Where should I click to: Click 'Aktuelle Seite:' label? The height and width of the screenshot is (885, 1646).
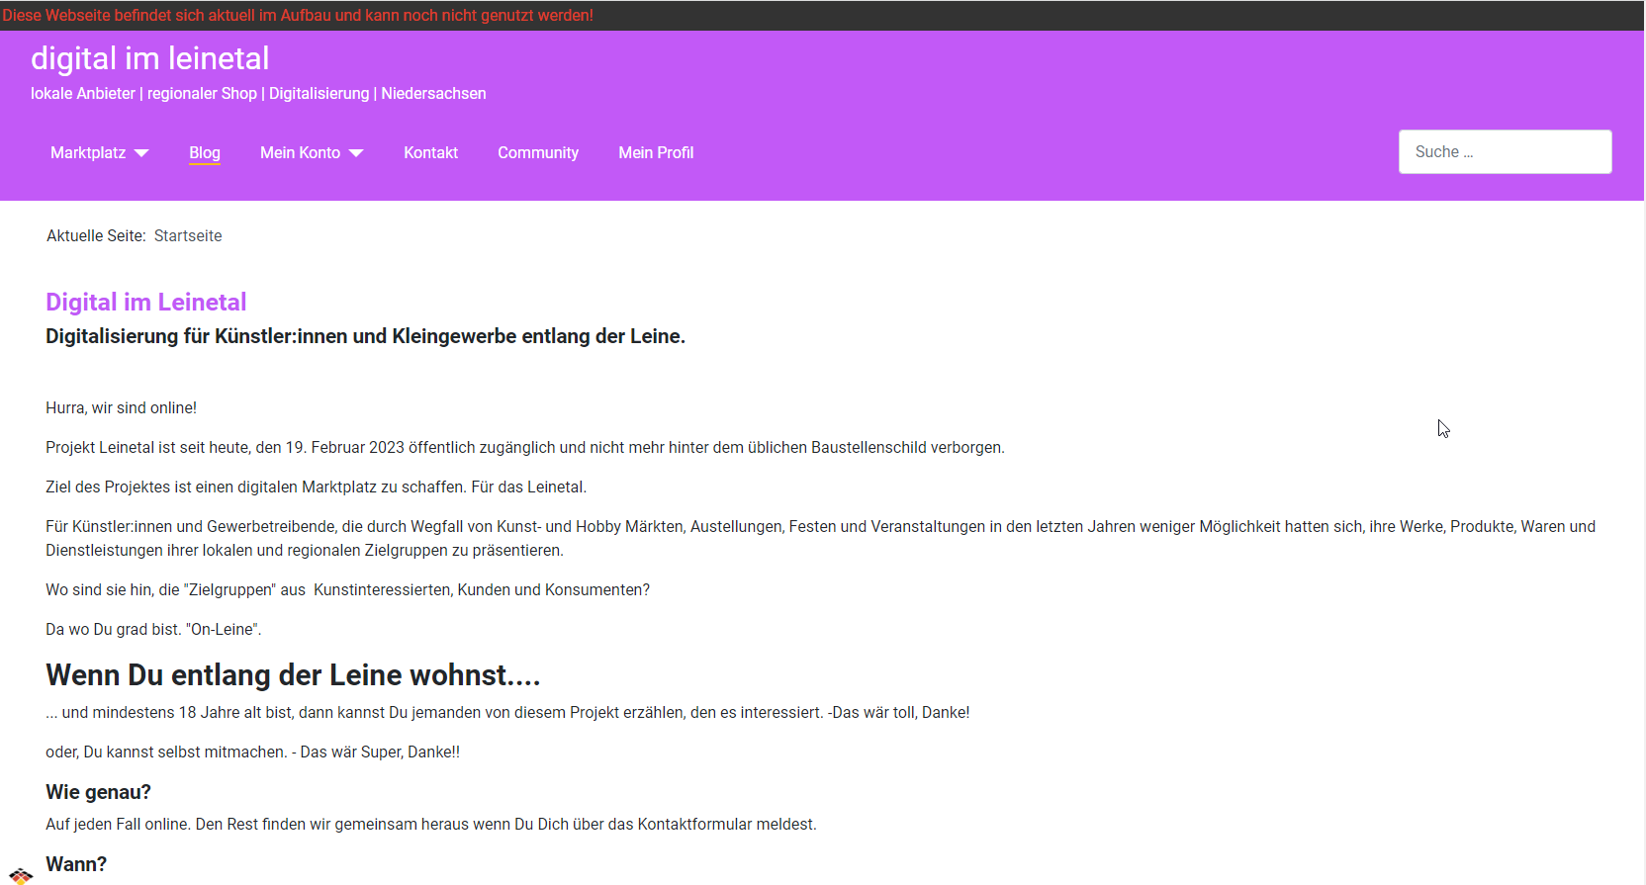(x=96, y=235)
